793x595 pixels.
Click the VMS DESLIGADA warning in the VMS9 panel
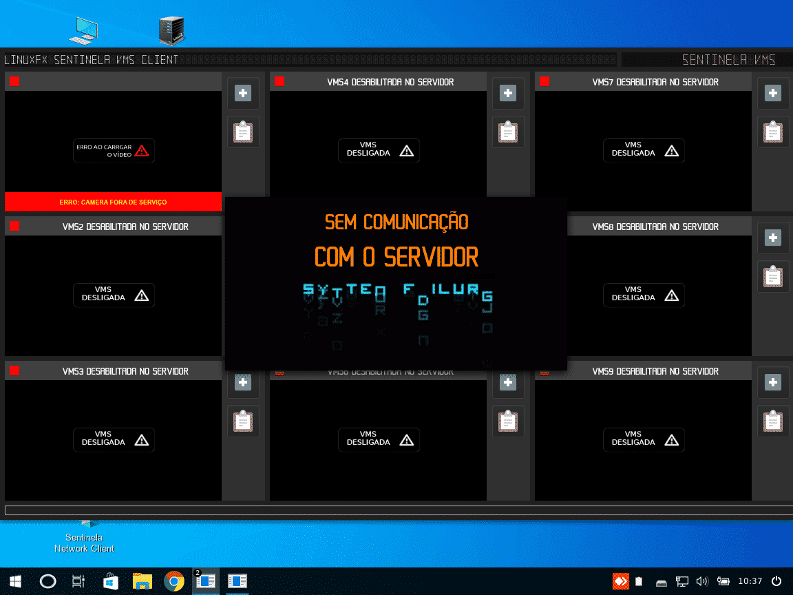pyautogui.click(x=644, y=439)
